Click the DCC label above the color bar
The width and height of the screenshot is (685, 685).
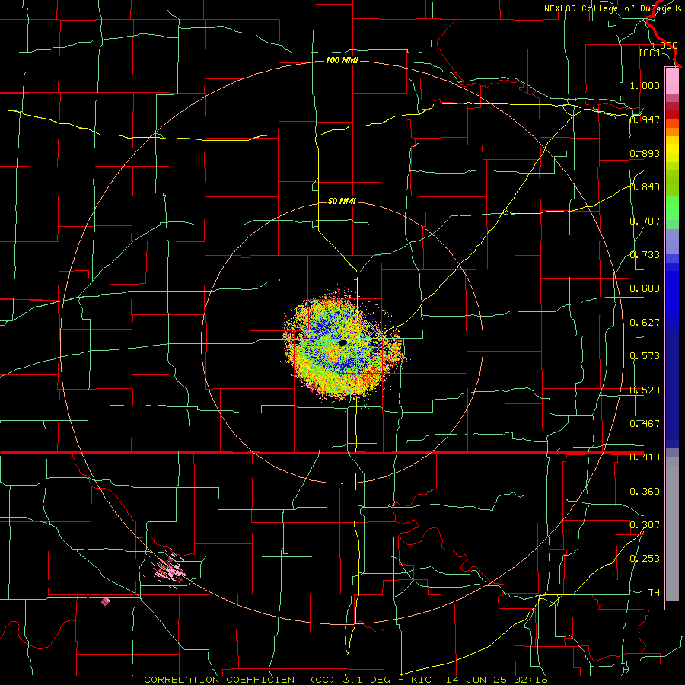tap(668, 45)
